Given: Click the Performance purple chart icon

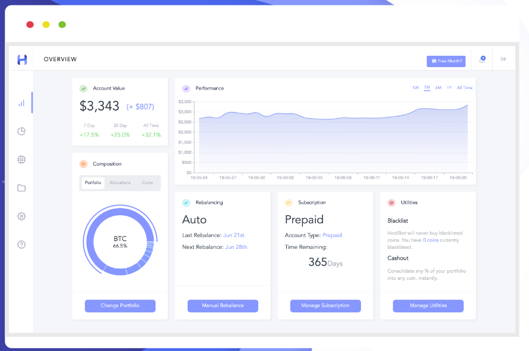Looking at the screenshot, I should coord(186,88).
